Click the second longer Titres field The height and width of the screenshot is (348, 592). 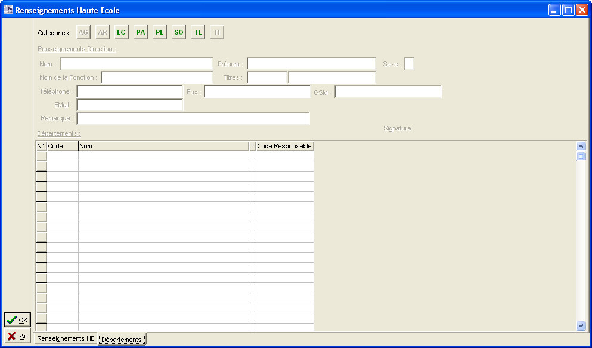tap(332, 77)
